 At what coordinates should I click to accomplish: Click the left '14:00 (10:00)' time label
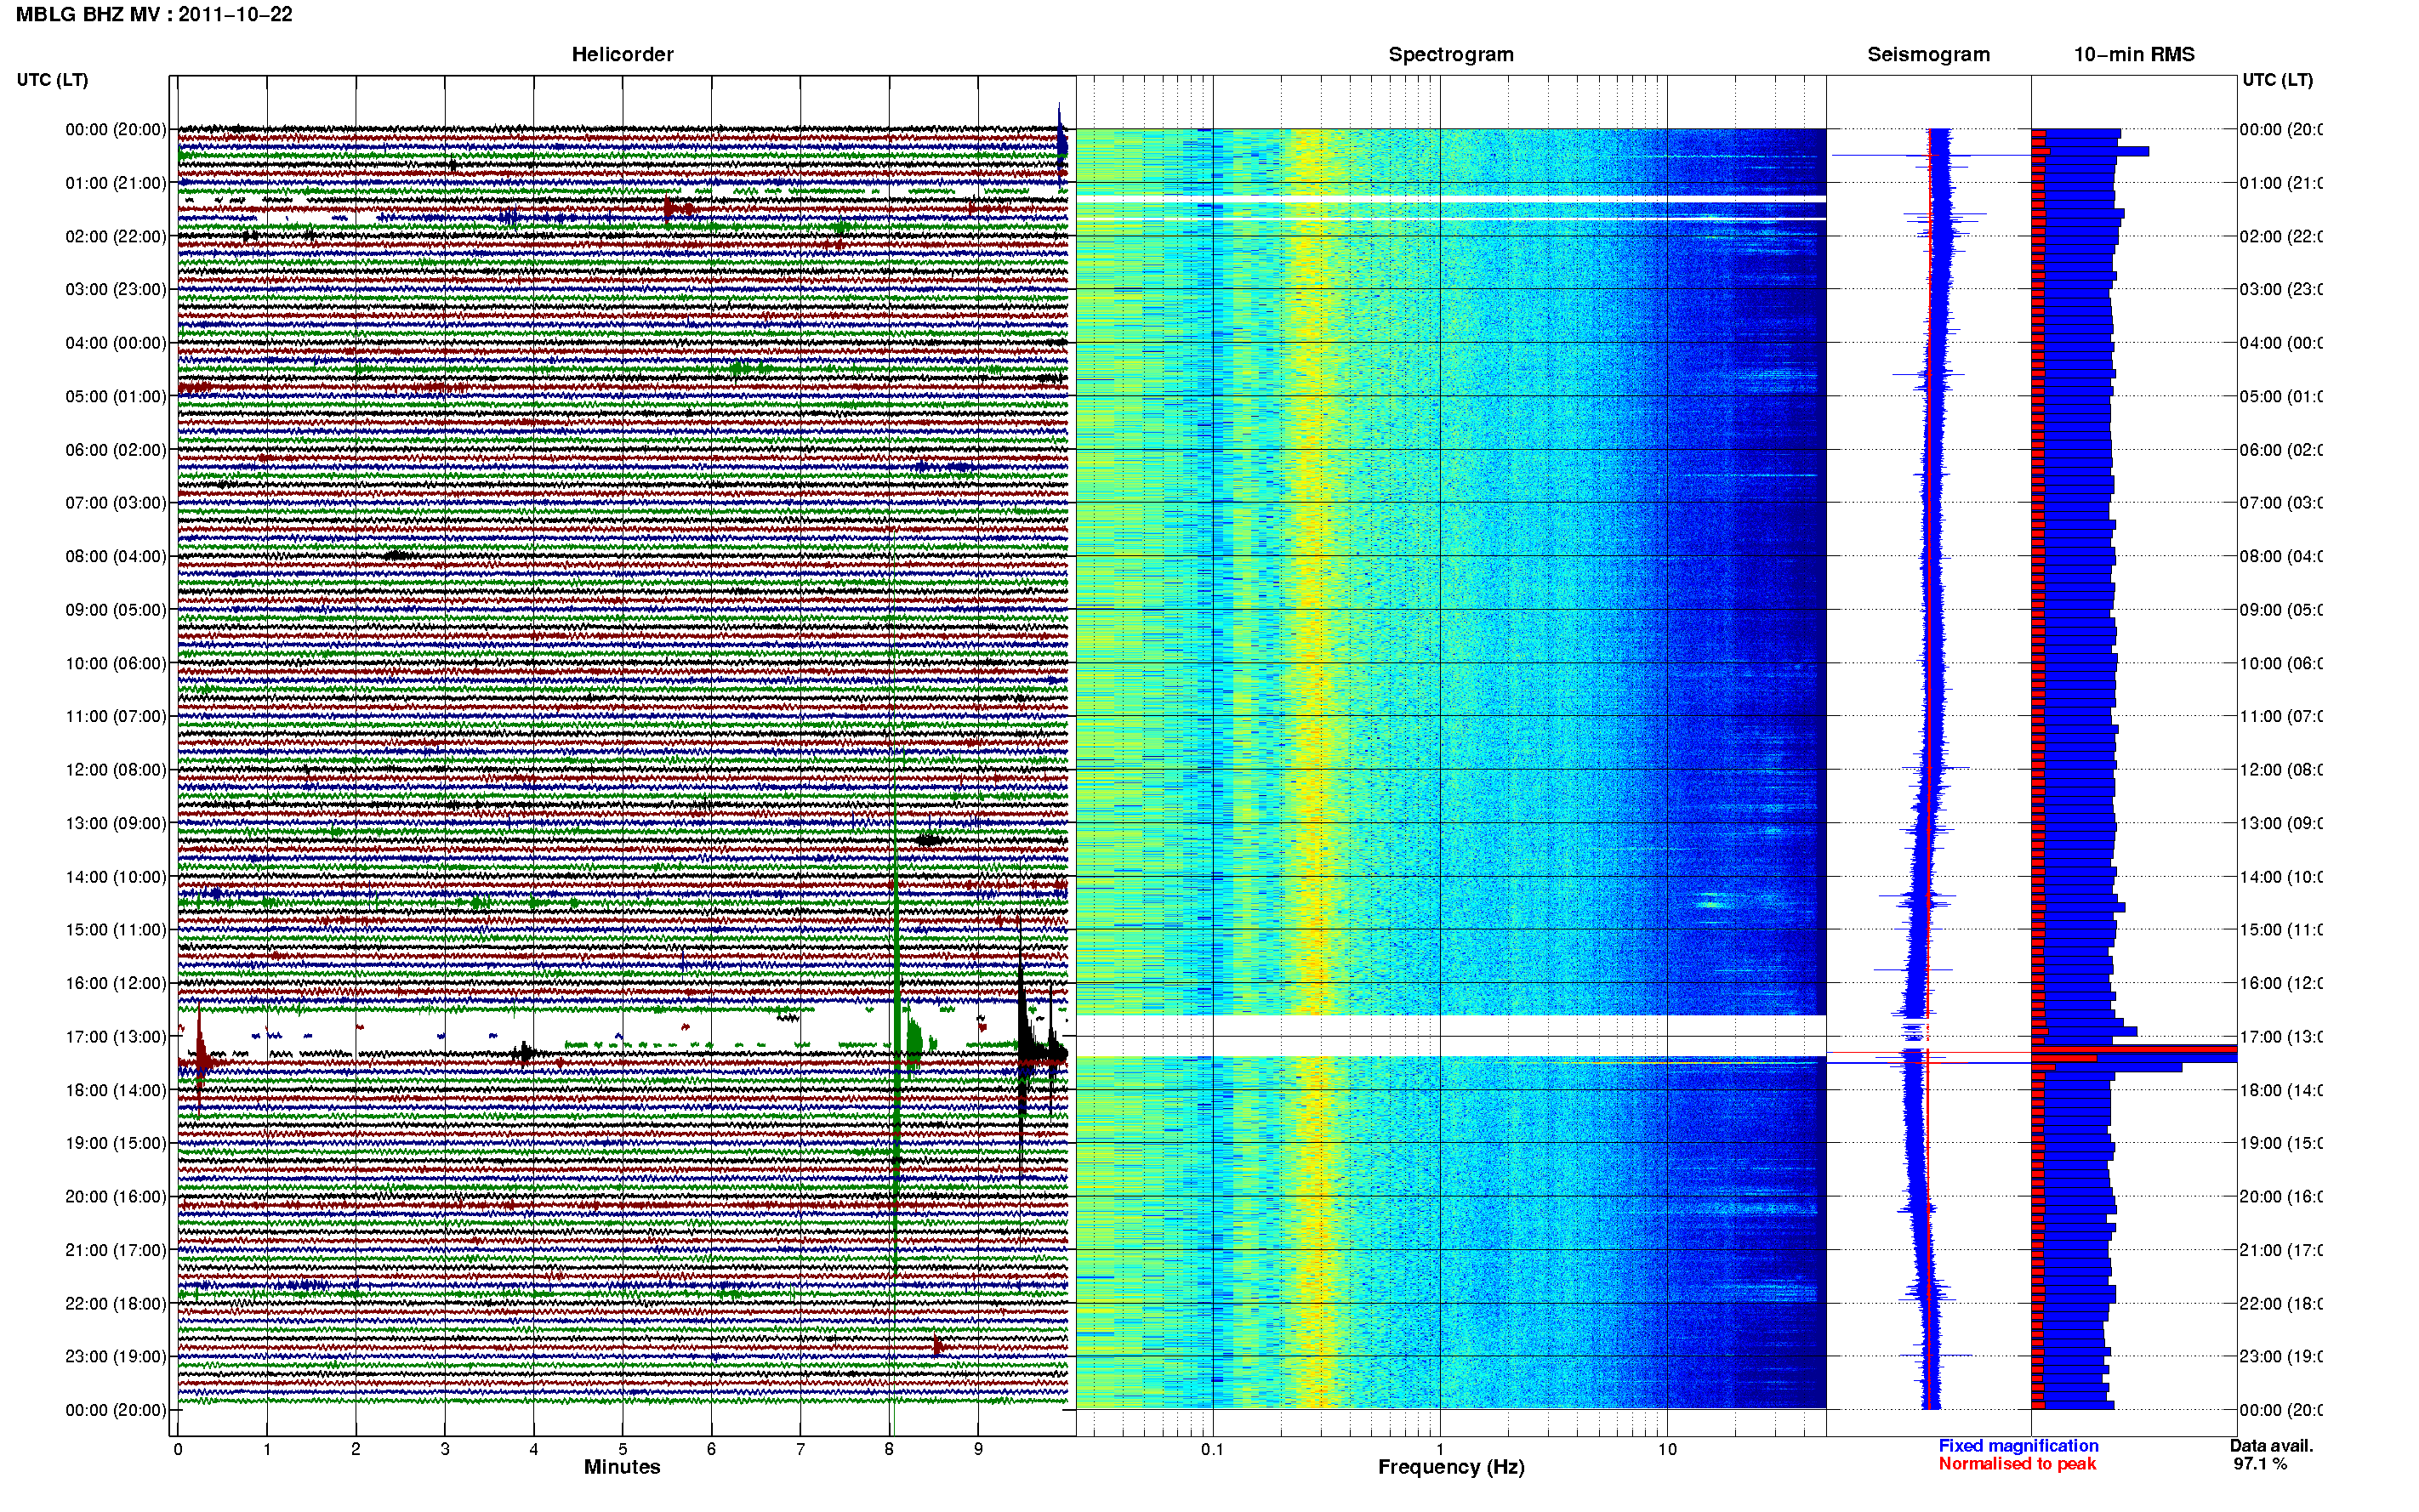[x=116, y=878]
